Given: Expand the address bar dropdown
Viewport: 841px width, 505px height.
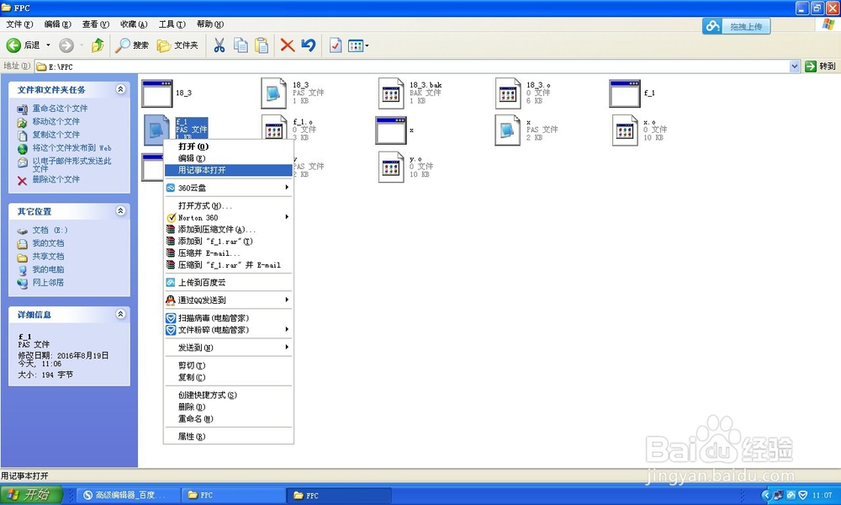Looking at the screenshot, I should click(x=795, y=66).
